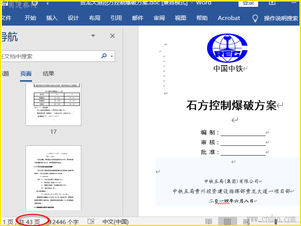Viewport: 301px width, 226px height.
Task: Click the proofing check icon in status bar
Action: [x=91, y=221]
